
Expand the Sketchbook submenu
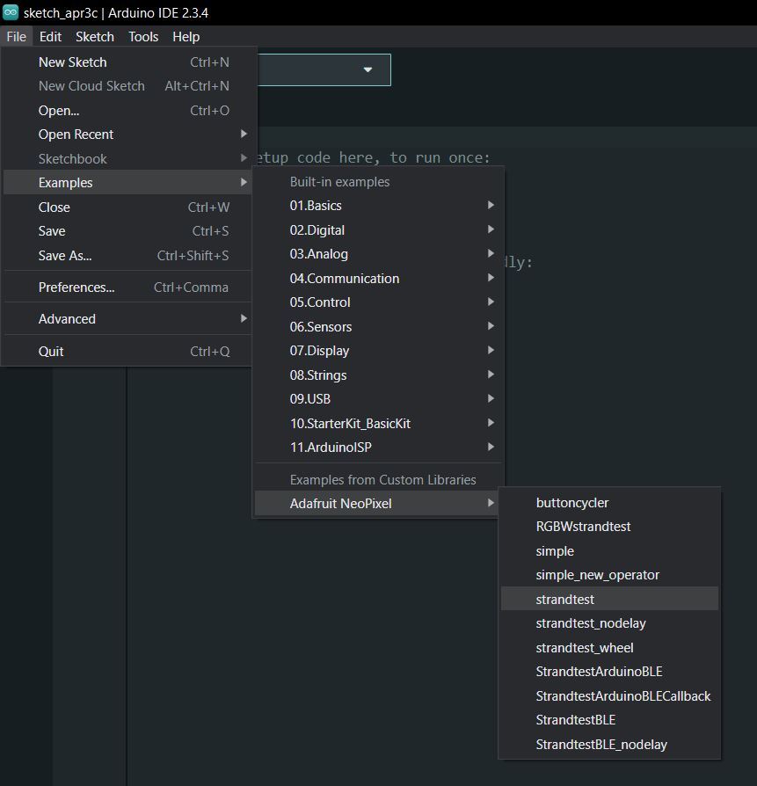127,159
